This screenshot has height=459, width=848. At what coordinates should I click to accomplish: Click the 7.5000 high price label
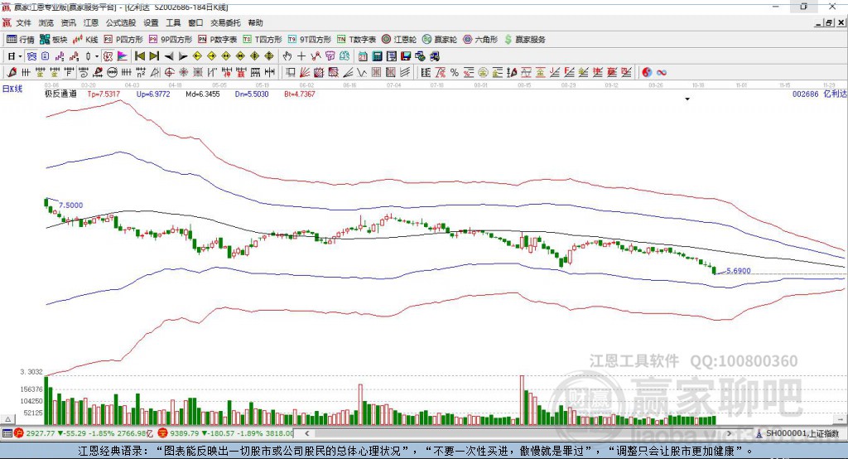[71, 205]
